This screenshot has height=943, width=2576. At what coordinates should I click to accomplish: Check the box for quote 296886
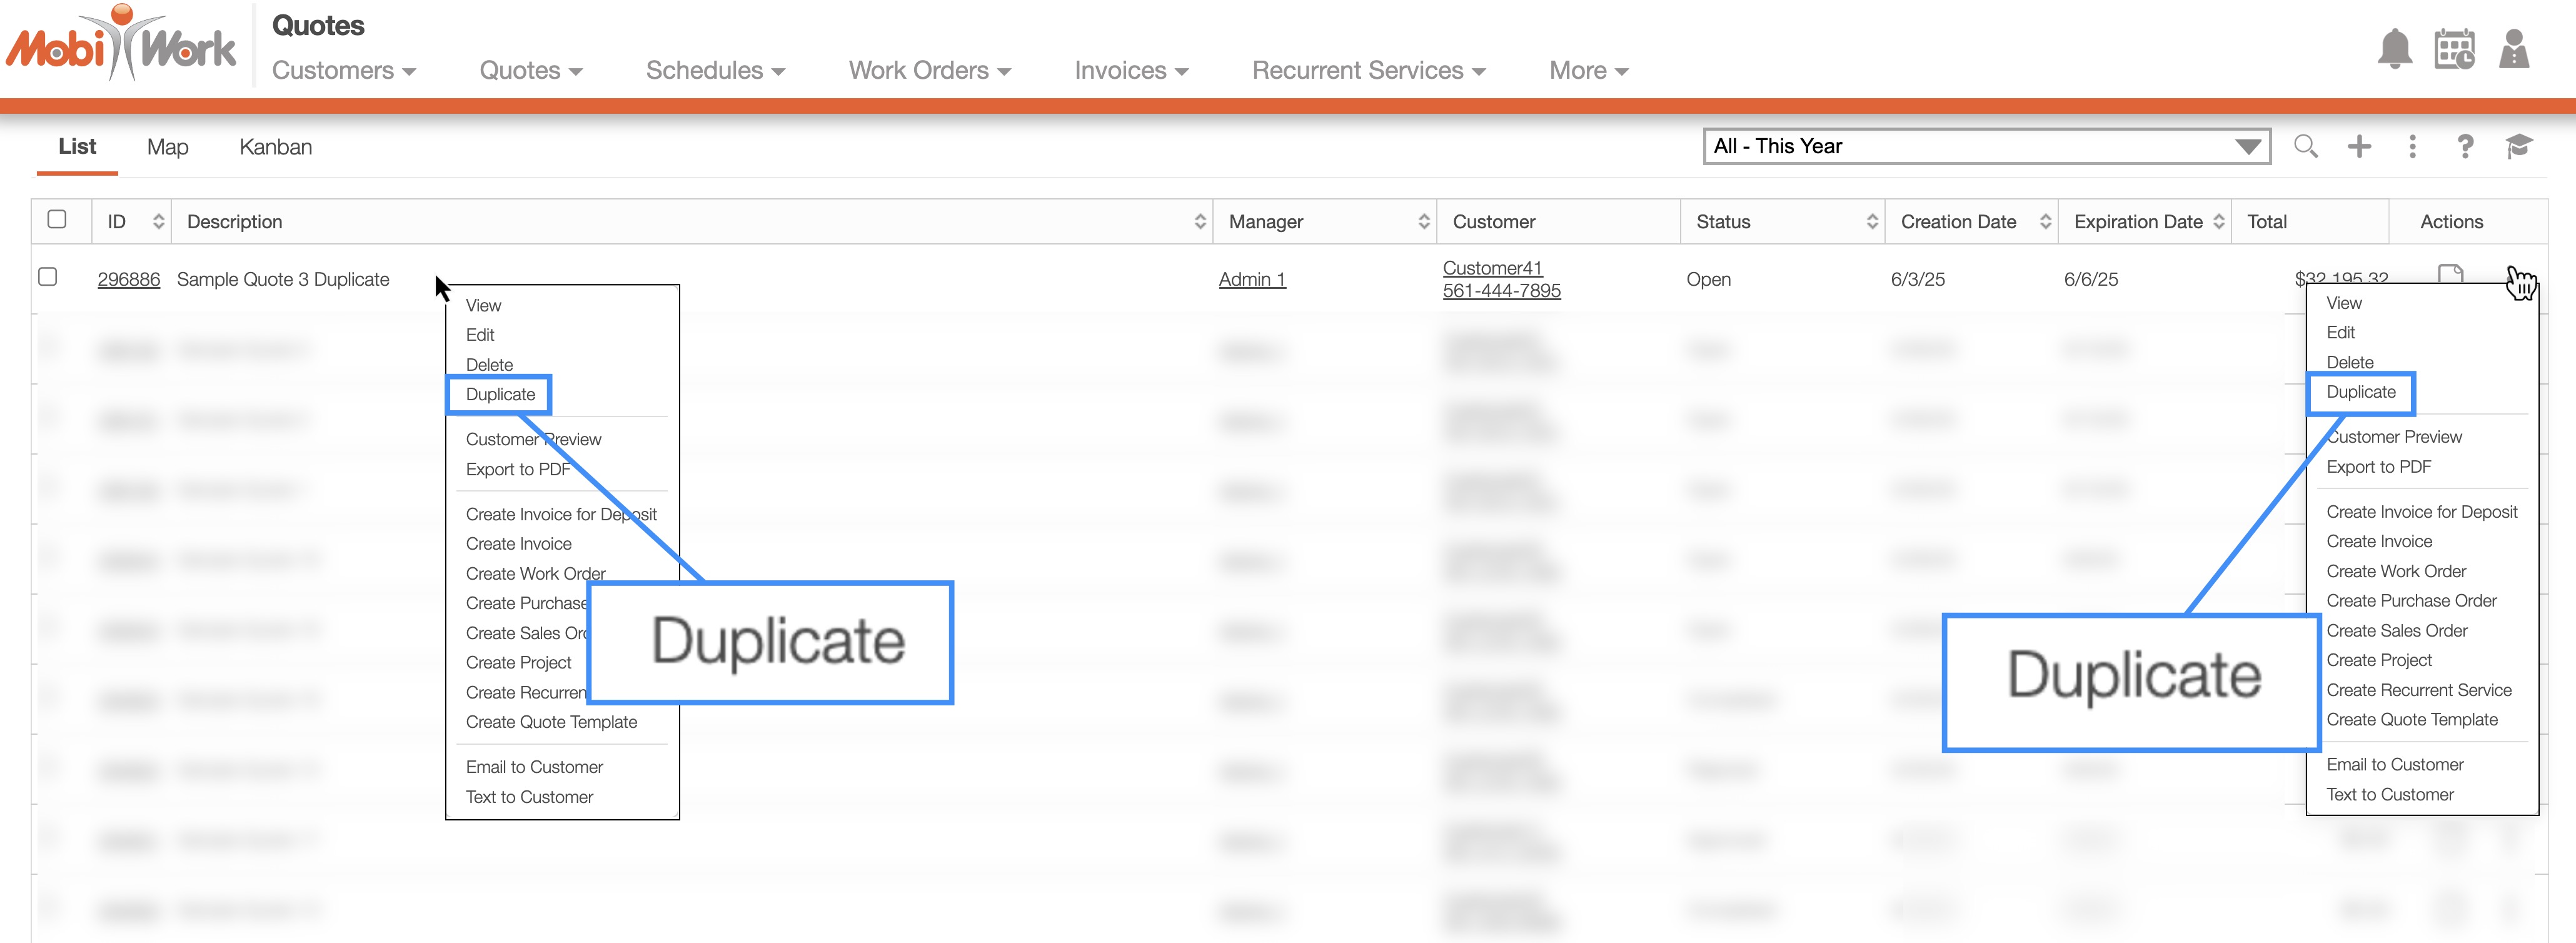coord(47,277)
